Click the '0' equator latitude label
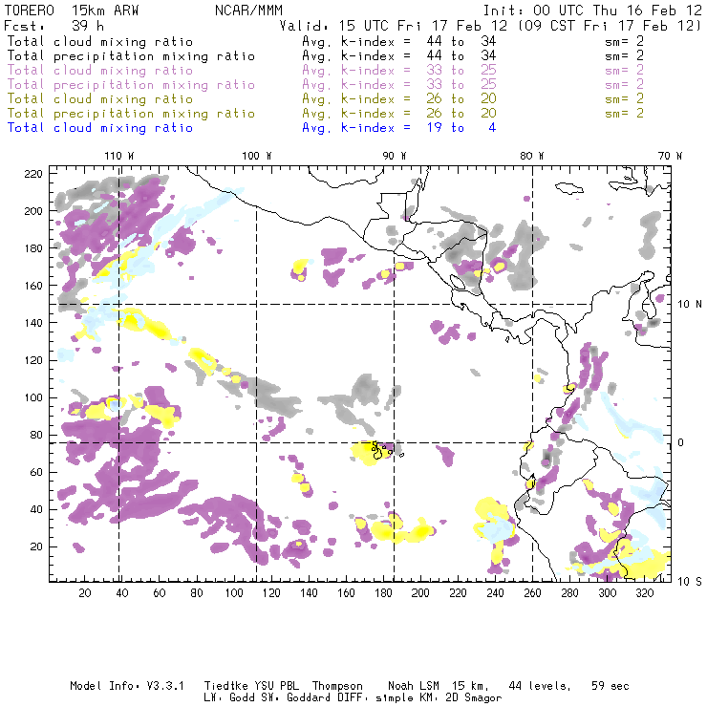The height and width of the screenshot is (707, 707). pyautogui.click(x=681, y=442)
